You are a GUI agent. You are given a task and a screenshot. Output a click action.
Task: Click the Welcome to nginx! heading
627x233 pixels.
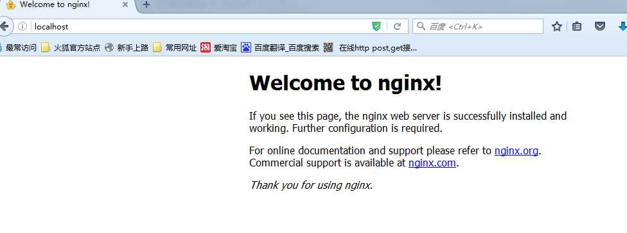(346, 83)
